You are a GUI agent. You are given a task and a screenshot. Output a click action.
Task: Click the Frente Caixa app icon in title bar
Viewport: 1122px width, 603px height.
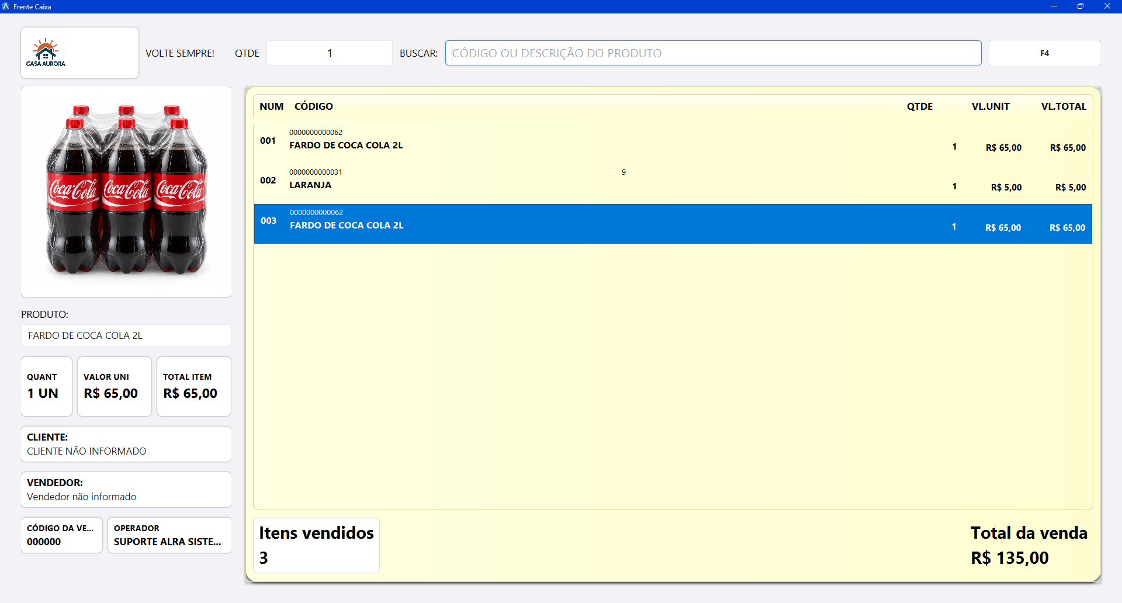point(6,6)
